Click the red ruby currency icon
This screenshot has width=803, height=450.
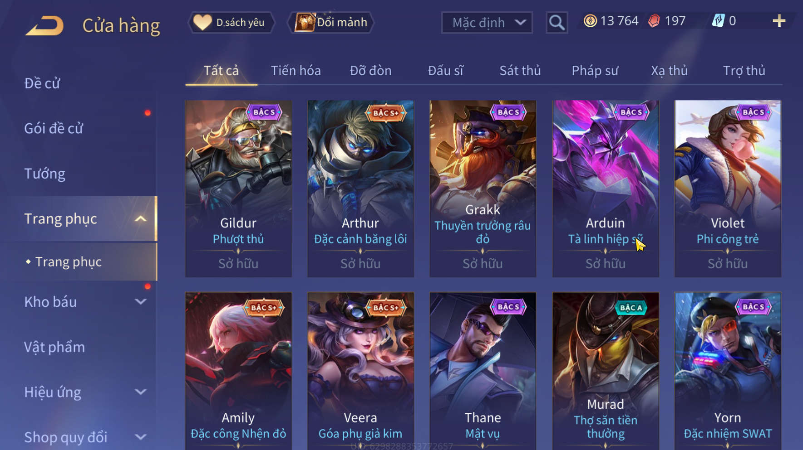654,21
